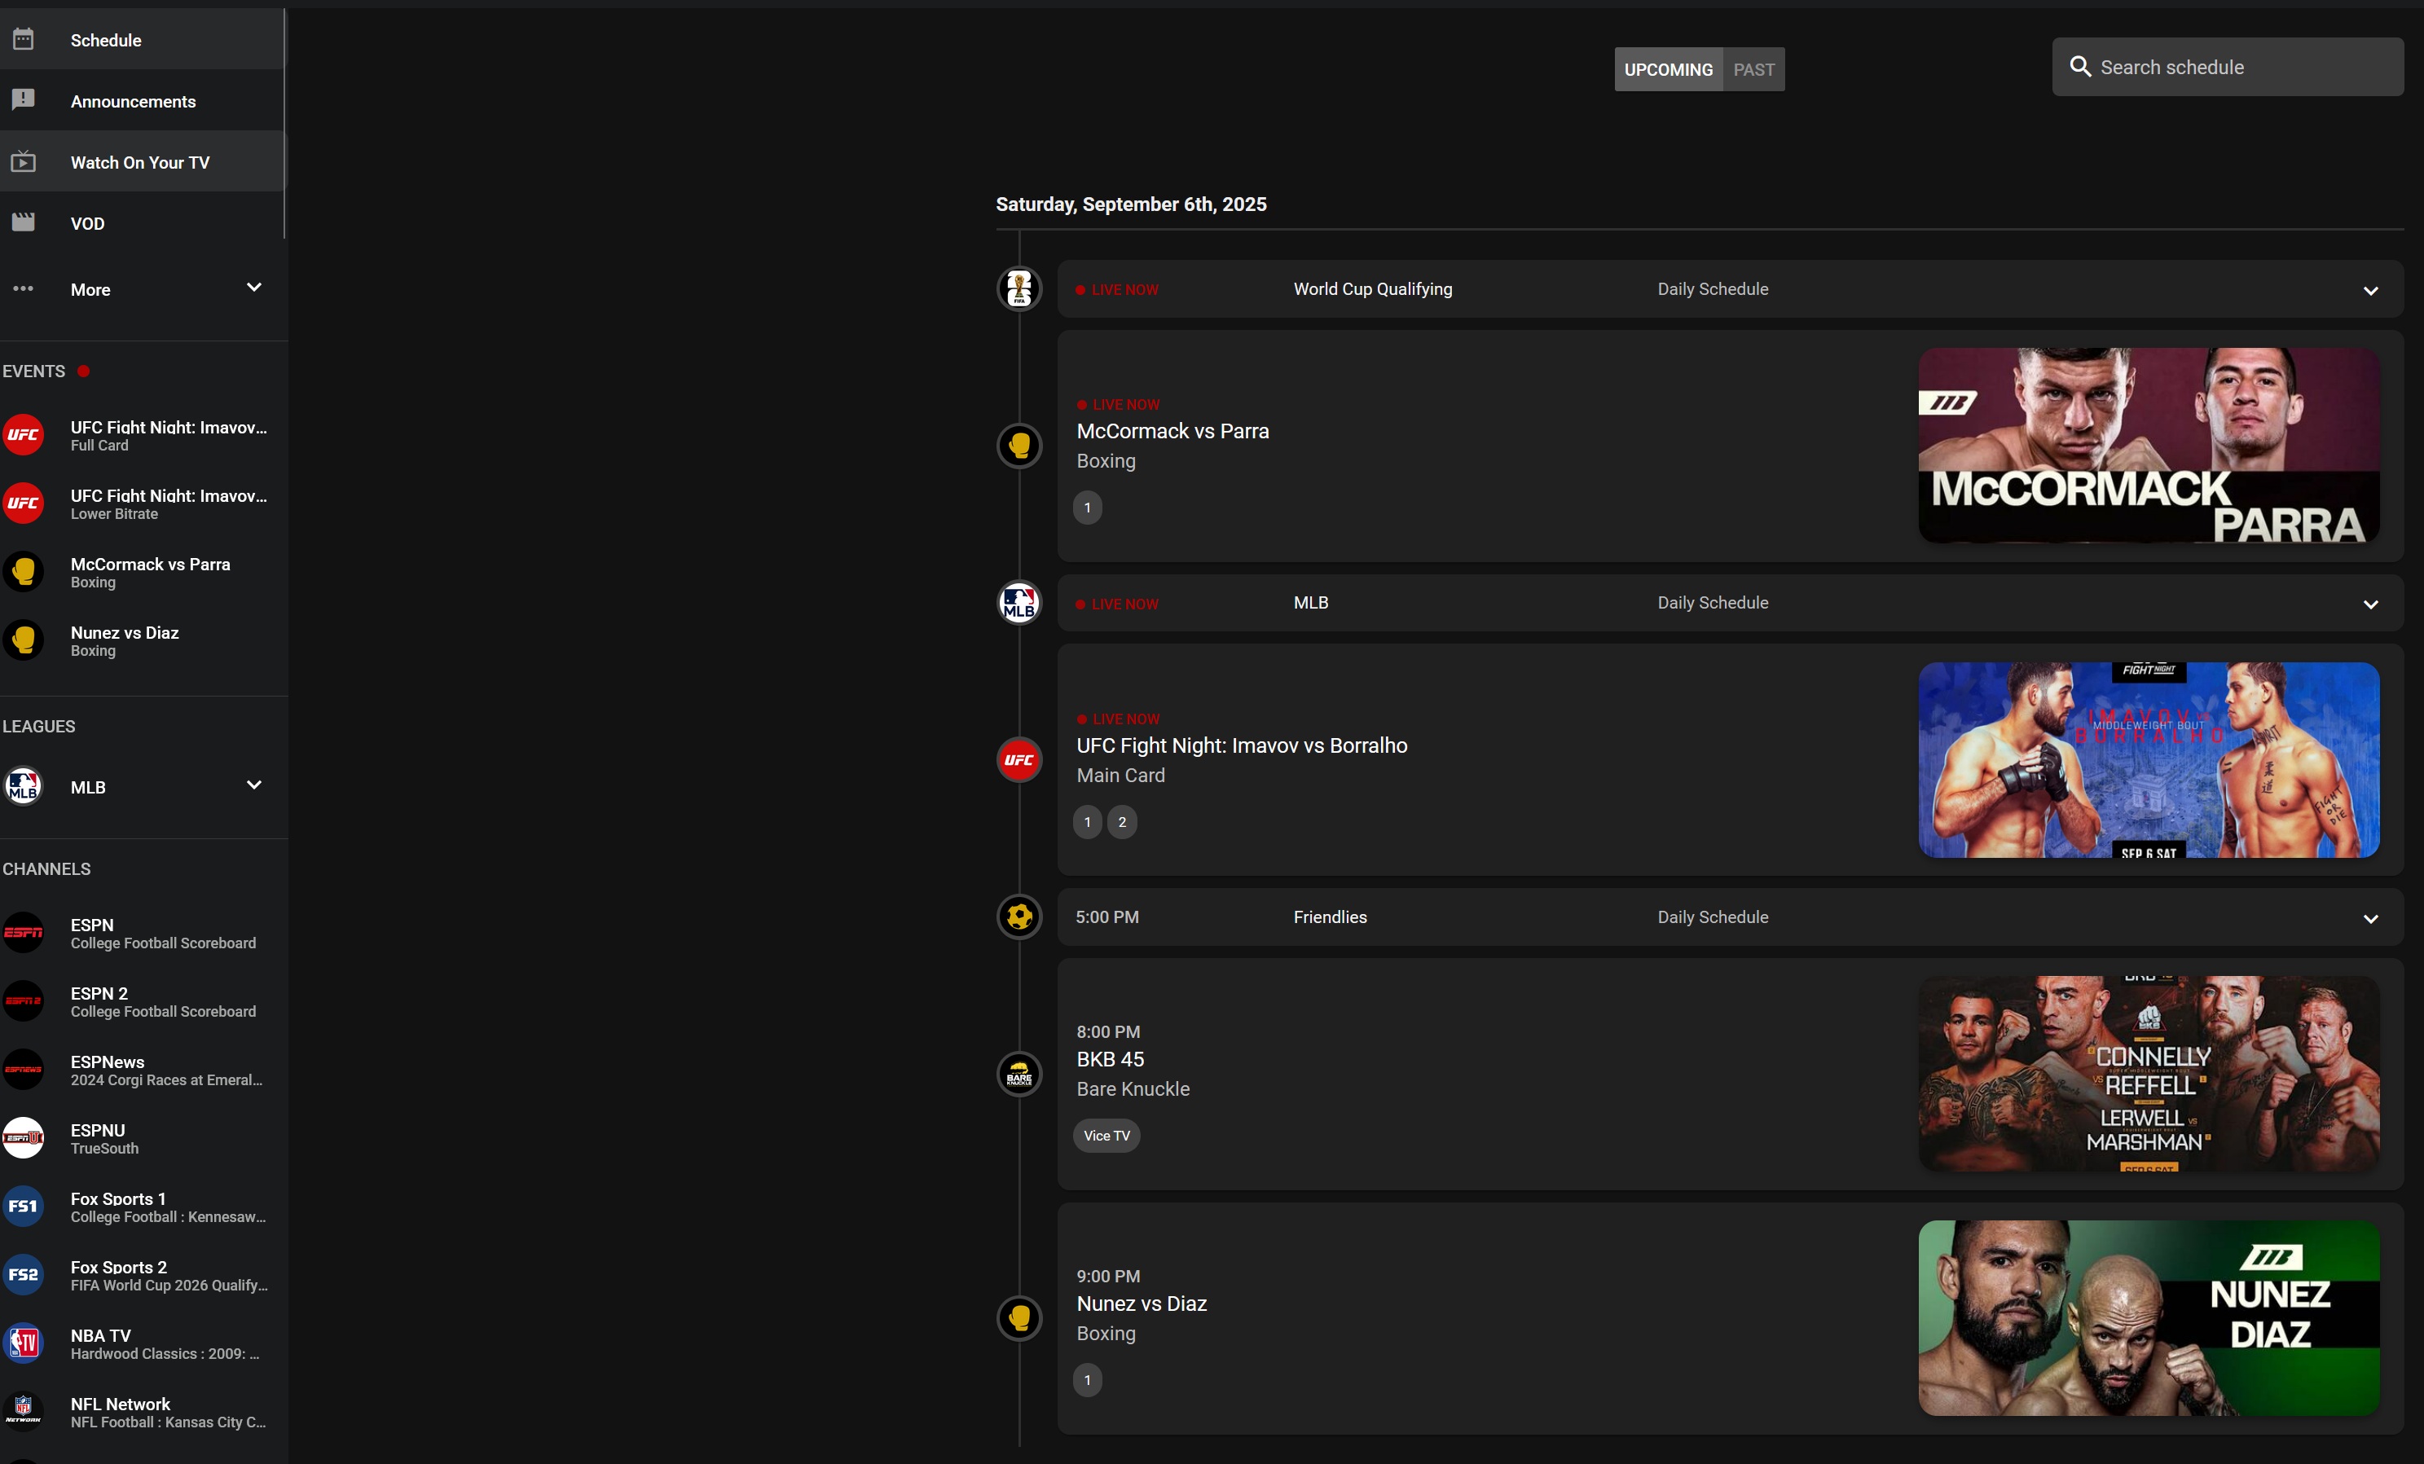This screenshot has width=2424, height=1464.
Task: Click the FS1 channel logo
Action: click(x=24, y=1207)
